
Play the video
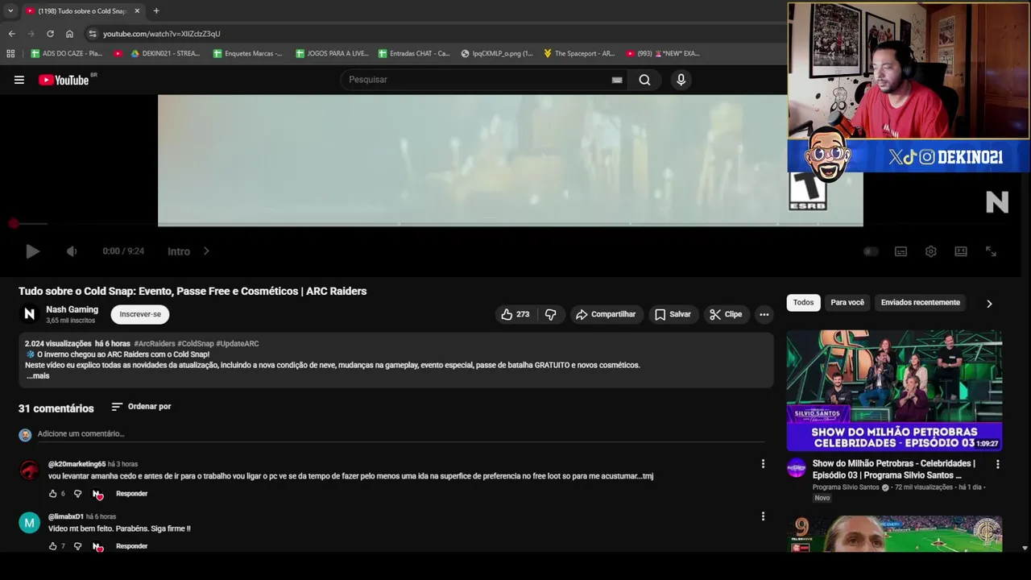point(32,251)
